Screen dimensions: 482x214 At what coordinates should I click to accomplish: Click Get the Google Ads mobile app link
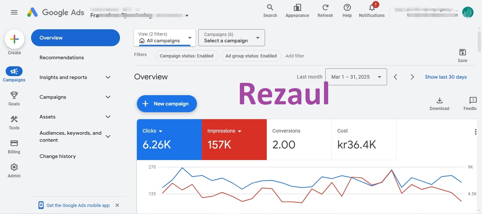(78, 205)
